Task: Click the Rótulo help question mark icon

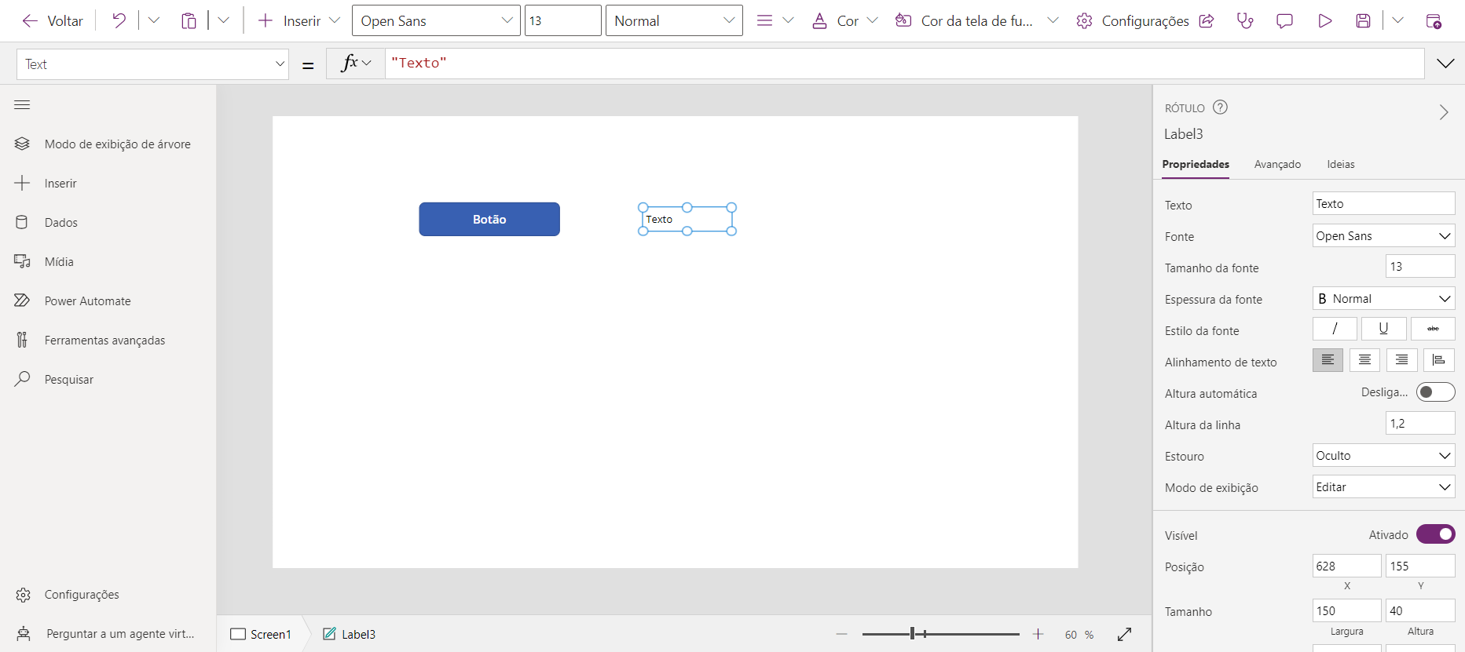Action: [1220, 107]
